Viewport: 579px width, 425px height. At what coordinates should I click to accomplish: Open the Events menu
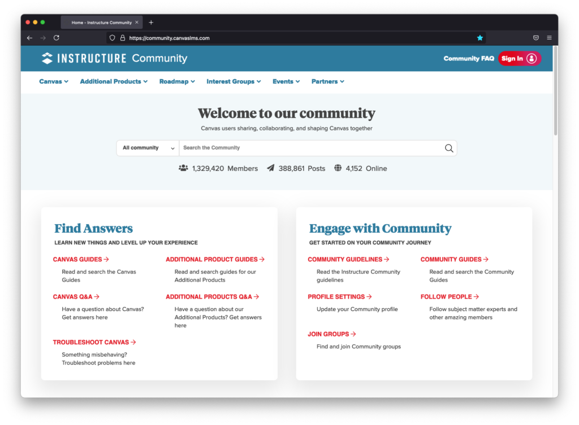[x=286, y=81]
